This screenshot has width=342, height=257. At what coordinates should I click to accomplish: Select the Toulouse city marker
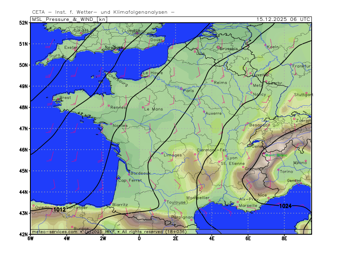(x=165, y=200)
